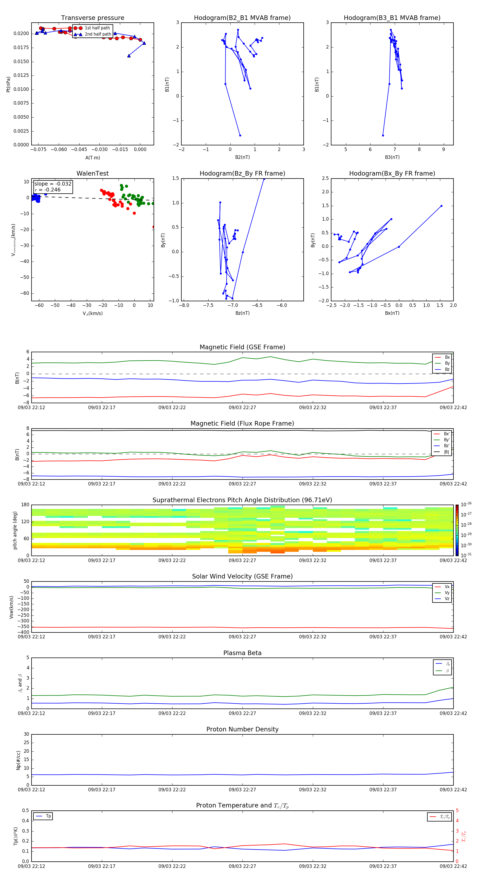485x890 pixels.
Task: Click "09/03 22:12" tick under GSE magnetic field plot
Action: (x=32, y=407)
